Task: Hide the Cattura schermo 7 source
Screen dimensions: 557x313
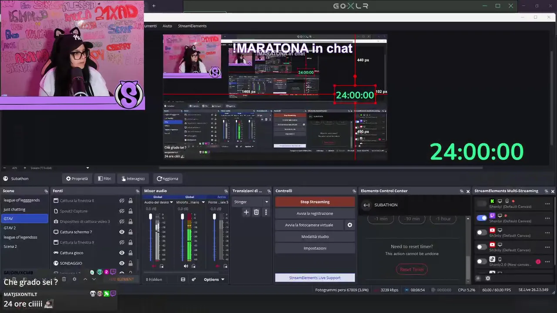Action: pyautogui.click(x=122, y=232)
